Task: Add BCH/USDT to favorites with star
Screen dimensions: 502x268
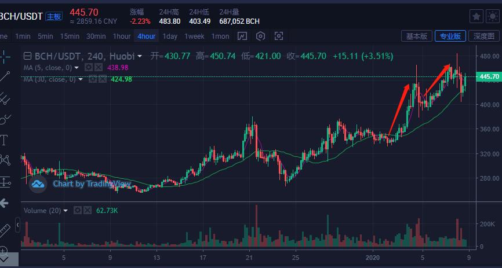Action: click(476, 17)
